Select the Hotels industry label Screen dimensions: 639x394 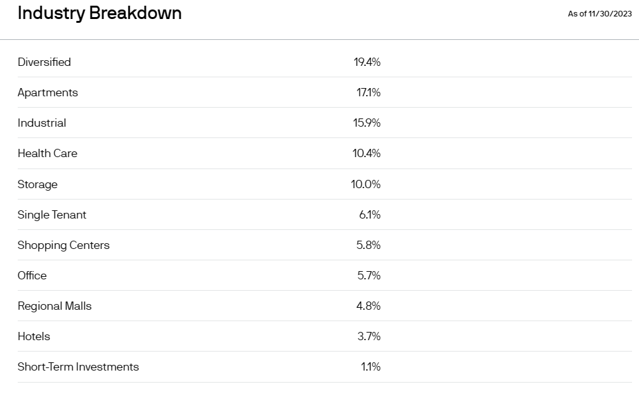(x=34, y=336)
